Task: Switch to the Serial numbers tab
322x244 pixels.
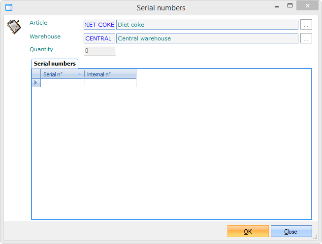Action: tap(55, 64)
